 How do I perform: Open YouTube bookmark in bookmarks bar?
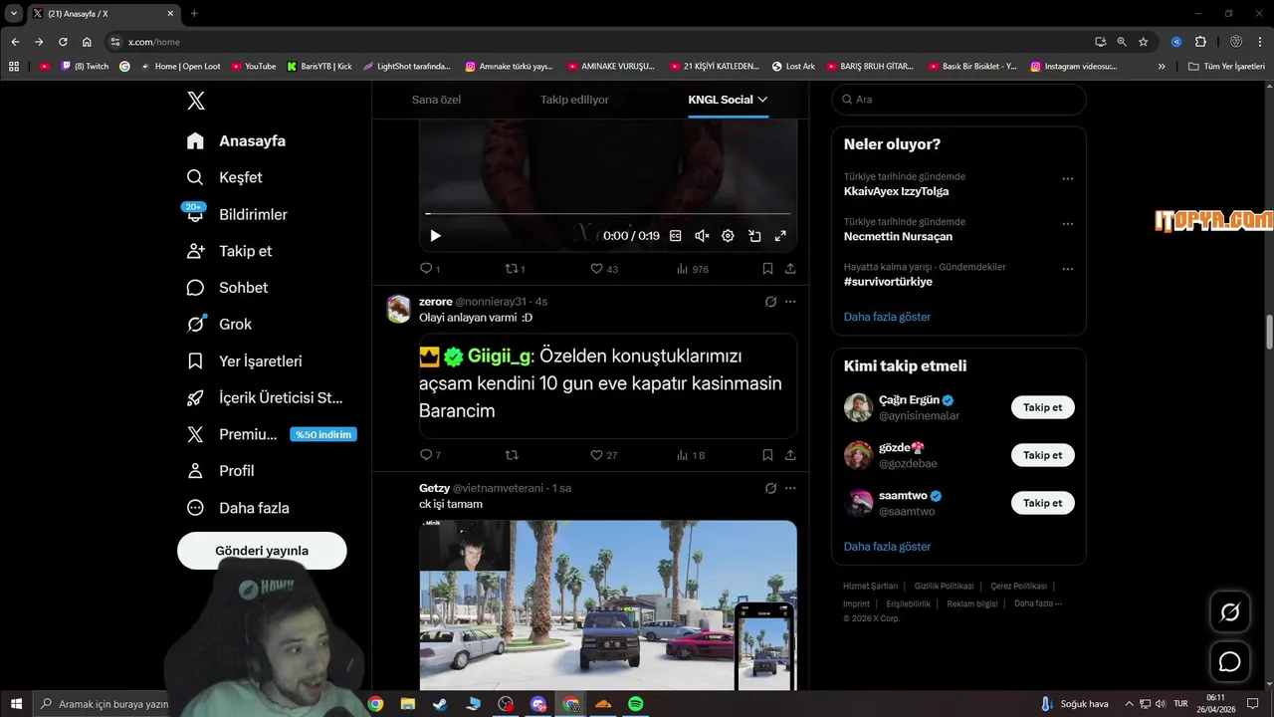pos(253,67)
